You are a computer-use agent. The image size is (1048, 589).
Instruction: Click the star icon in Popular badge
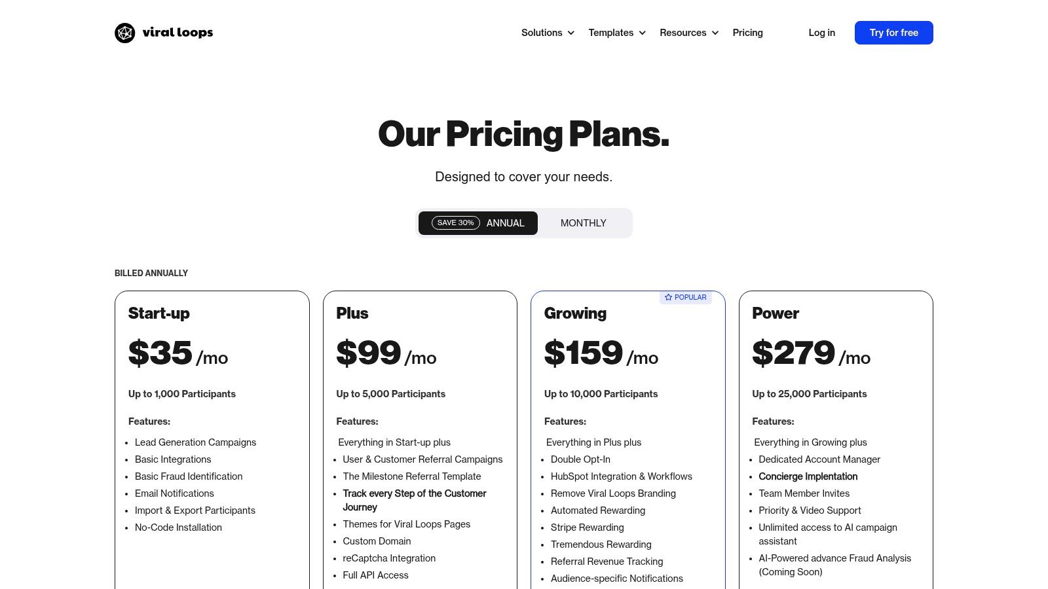click(x=668, y=297)
